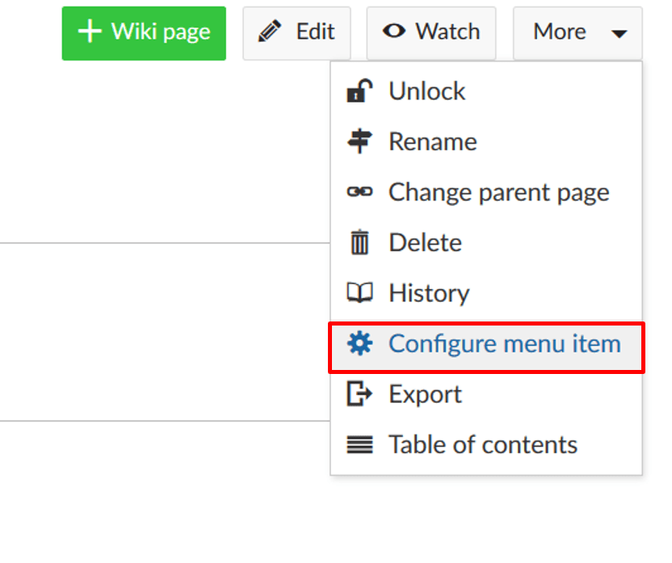
Task: Toggle watching this wiki page
Action: tap(430, 32)
